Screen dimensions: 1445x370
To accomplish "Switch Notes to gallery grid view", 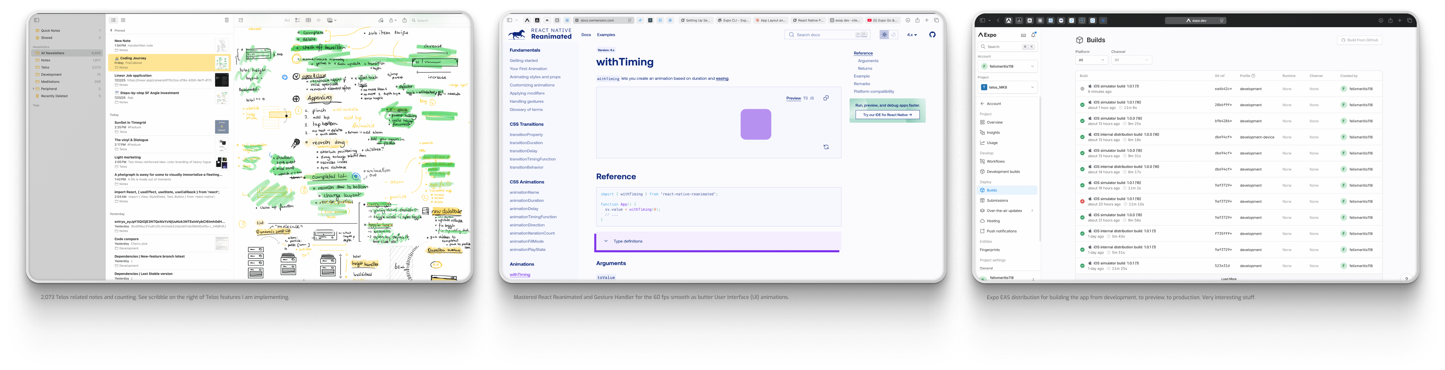I will 124,20.
